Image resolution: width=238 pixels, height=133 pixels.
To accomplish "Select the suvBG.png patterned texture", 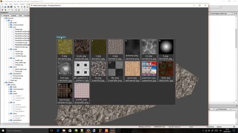I will pos(82,91).
